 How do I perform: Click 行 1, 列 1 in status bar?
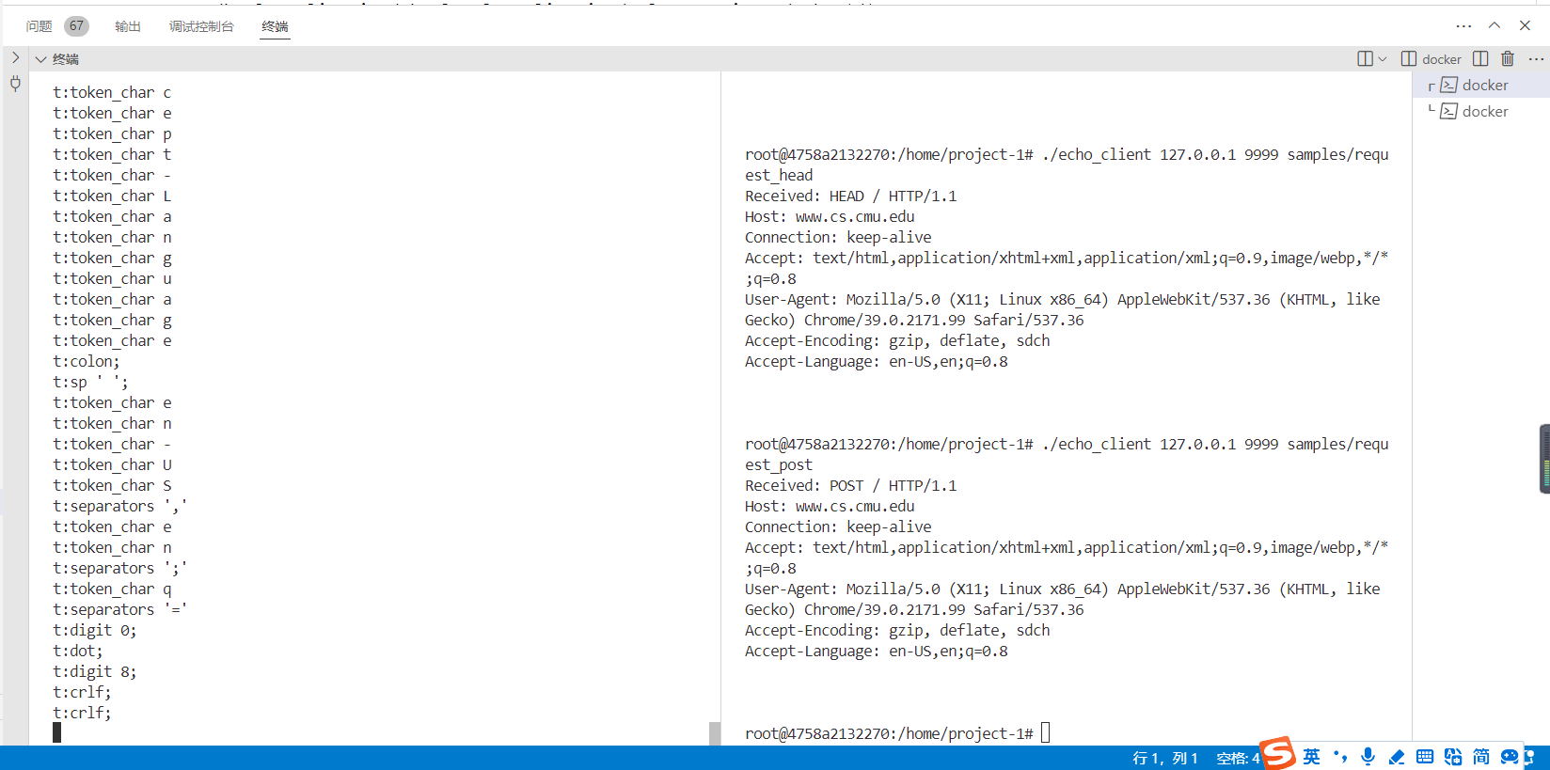coord(1165,759)
